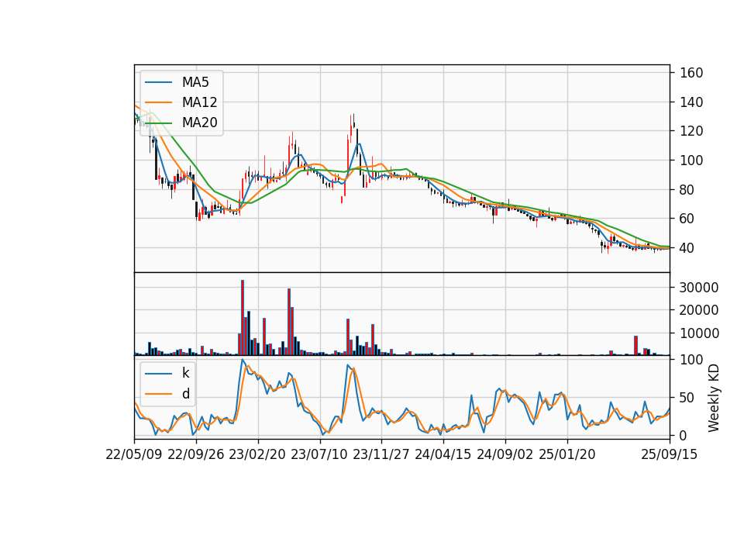
Task: Click the orange MA12 legend line sample
Action: 158,102
